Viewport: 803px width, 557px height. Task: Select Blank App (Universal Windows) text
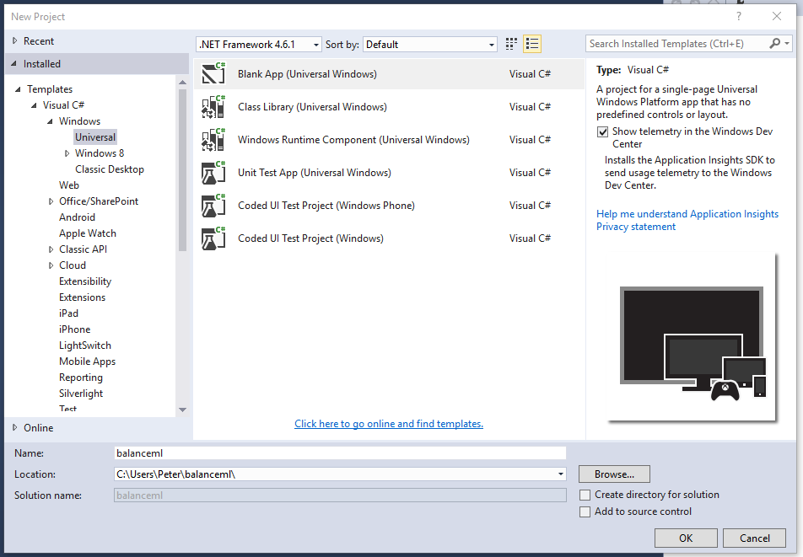click(x=307, y=74)
